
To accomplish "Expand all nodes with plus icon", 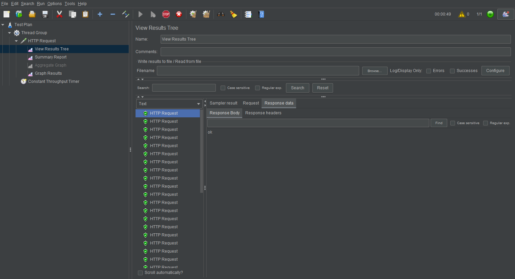I will point(100,14).
